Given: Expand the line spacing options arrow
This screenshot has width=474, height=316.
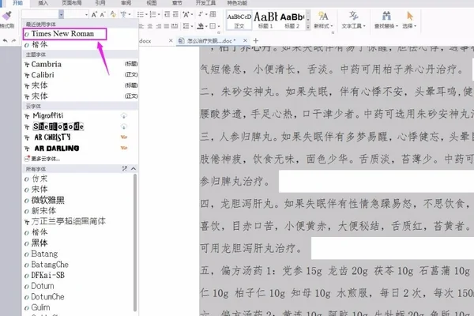Looking at the screenshot, I should tap(192, 26).
